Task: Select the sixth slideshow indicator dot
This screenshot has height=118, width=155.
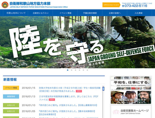Action: click(87, 70)
